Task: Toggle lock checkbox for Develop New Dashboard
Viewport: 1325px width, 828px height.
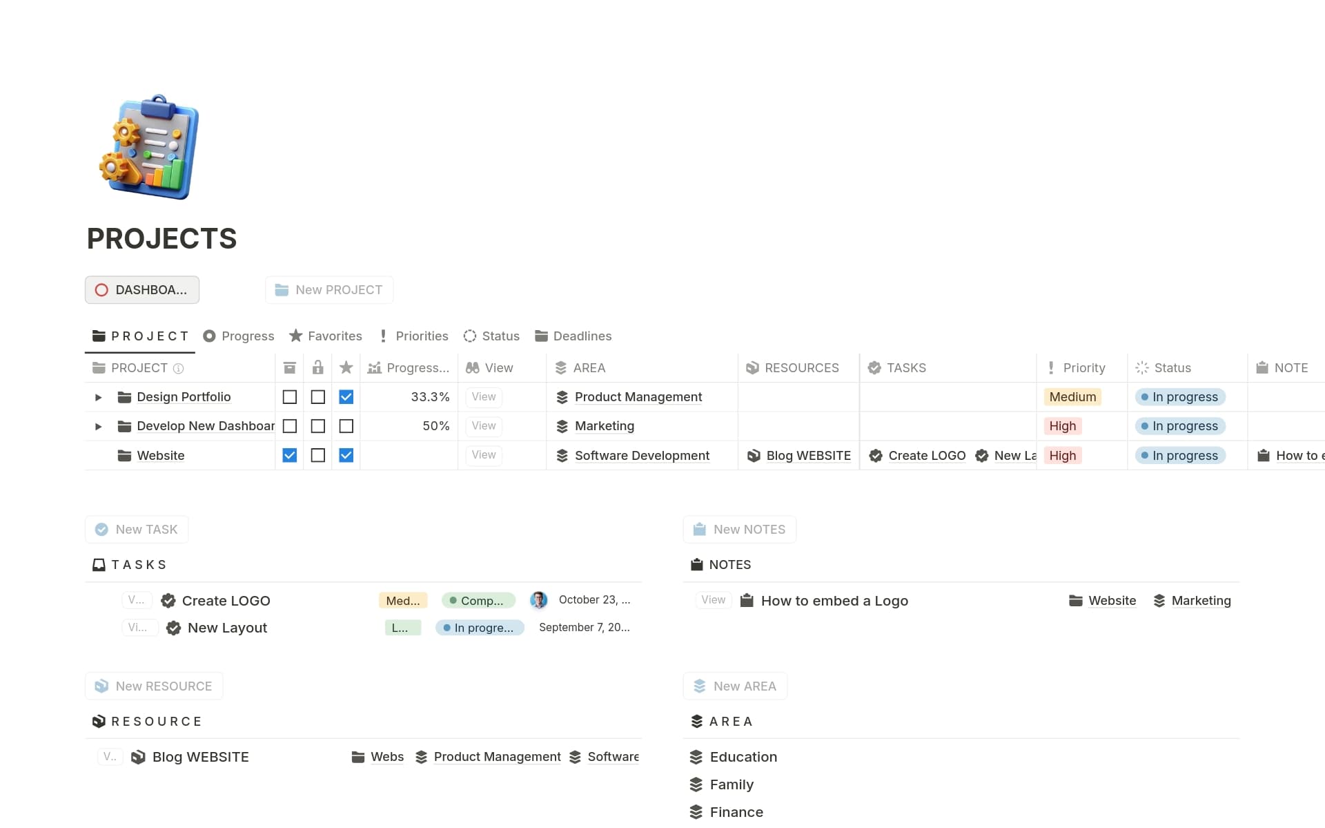Action: 318,426
